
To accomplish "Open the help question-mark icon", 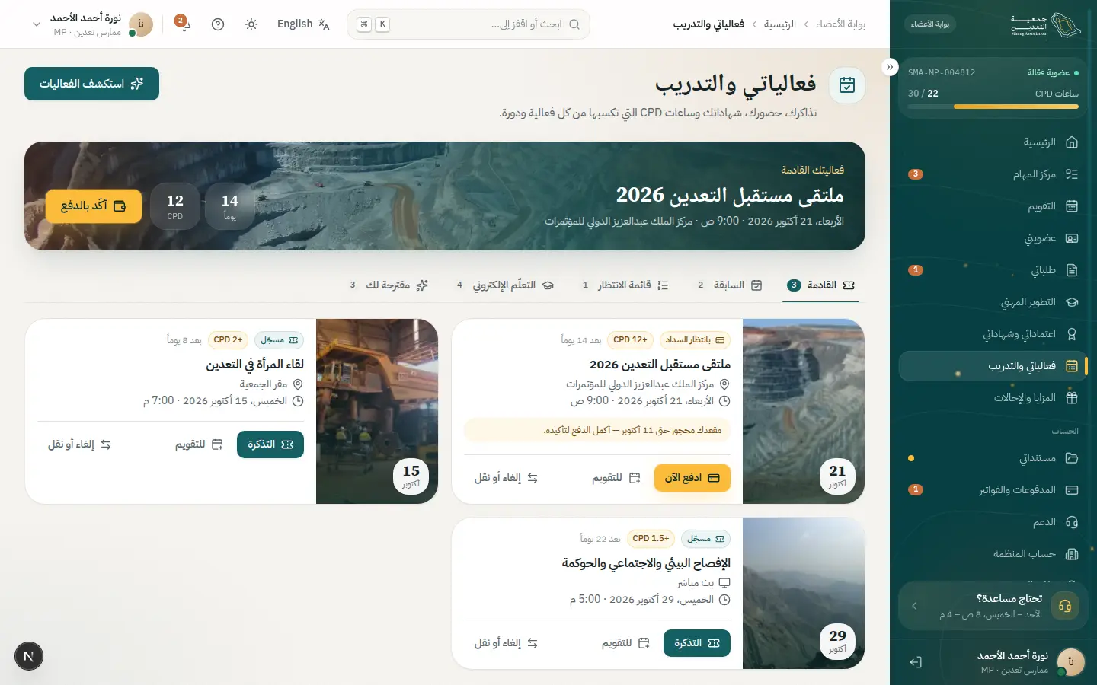I will pos(218,24).
